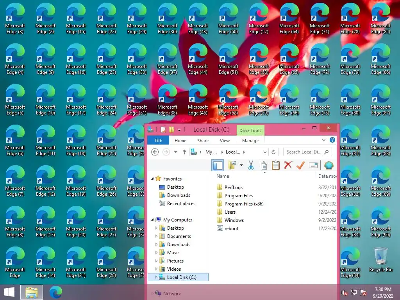Image resolution: width=400 pixels, height=300 pixels.
Task: Click the 'My ...' address bar segment
Action: click(211, 152)
